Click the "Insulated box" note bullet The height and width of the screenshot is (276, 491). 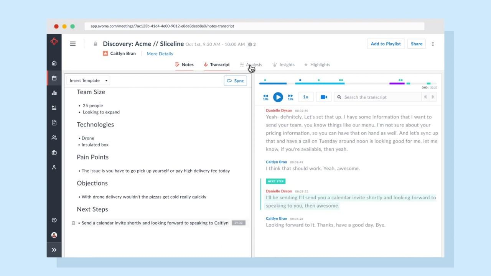tap(95, 145)
